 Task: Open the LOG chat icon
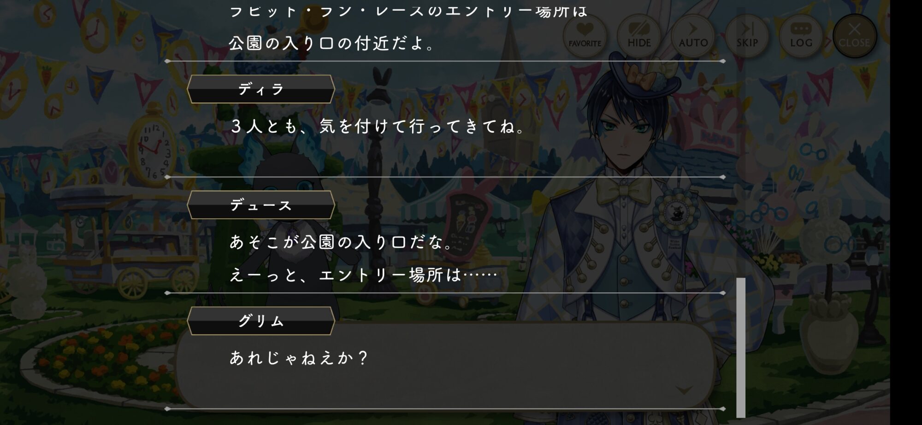801,35
